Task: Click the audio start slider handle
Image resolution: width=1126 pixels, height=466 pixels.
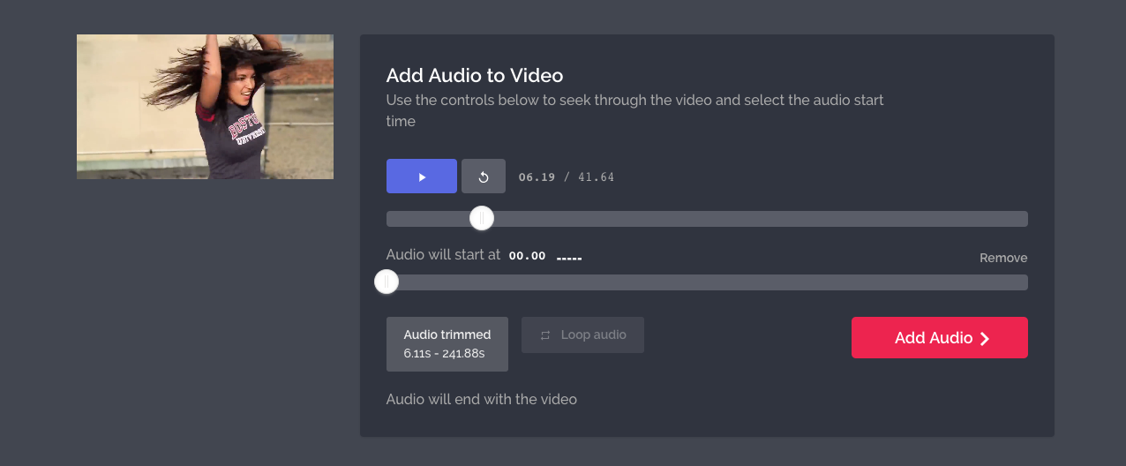Action: (x=387, y=282)
